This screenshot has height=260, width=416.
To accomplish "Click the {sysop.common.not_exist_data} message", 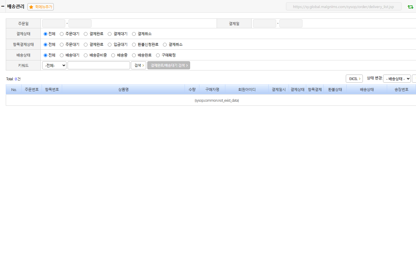I will [x=217, y=101].
